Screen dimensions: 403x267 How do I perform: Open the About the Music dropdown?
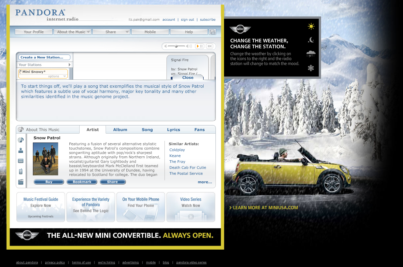[x=73, y=32]
